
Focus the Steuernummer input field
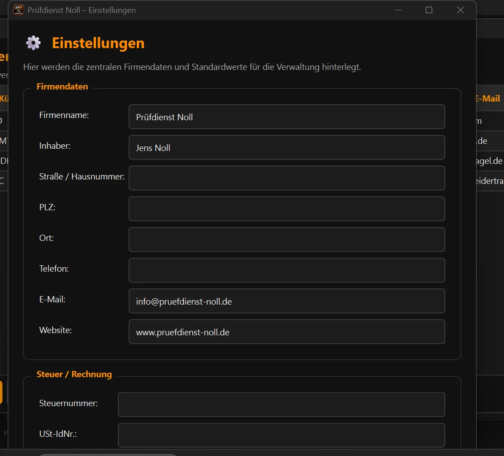click(281, 404)
